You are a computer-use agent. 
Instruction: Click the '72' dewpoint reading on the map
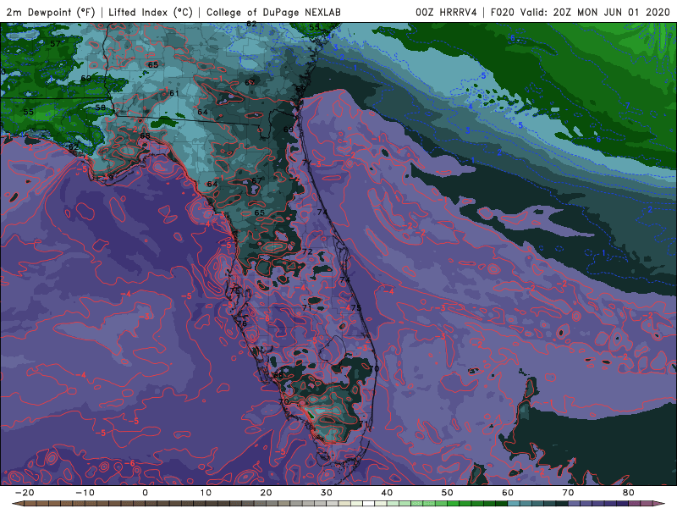(x=307, y=251)
